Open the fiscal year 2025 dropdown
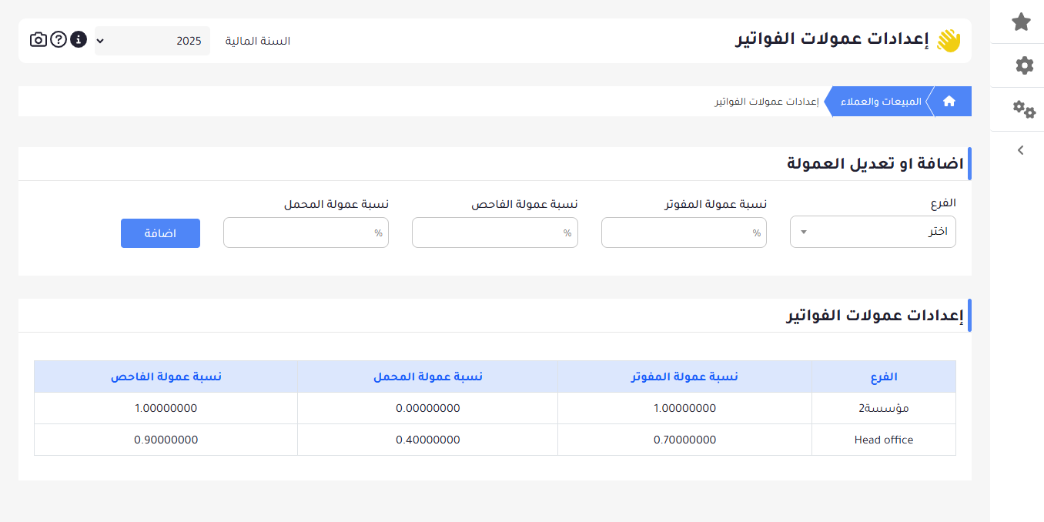1044x522 pixels. tap(152, 41)
